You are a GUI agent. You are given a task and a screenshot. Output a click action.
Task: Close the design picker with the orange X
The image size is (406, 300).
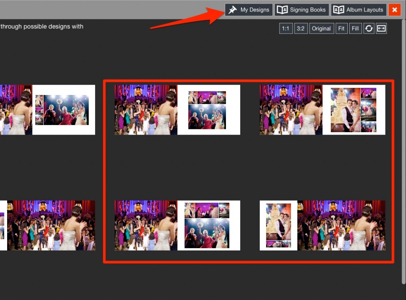(395, 10)
